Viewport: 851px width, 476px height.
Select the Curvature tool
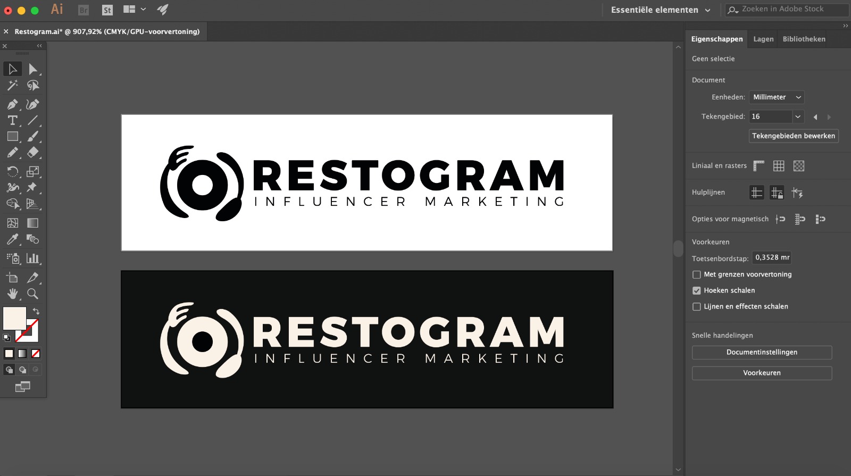tap(33, 104)
